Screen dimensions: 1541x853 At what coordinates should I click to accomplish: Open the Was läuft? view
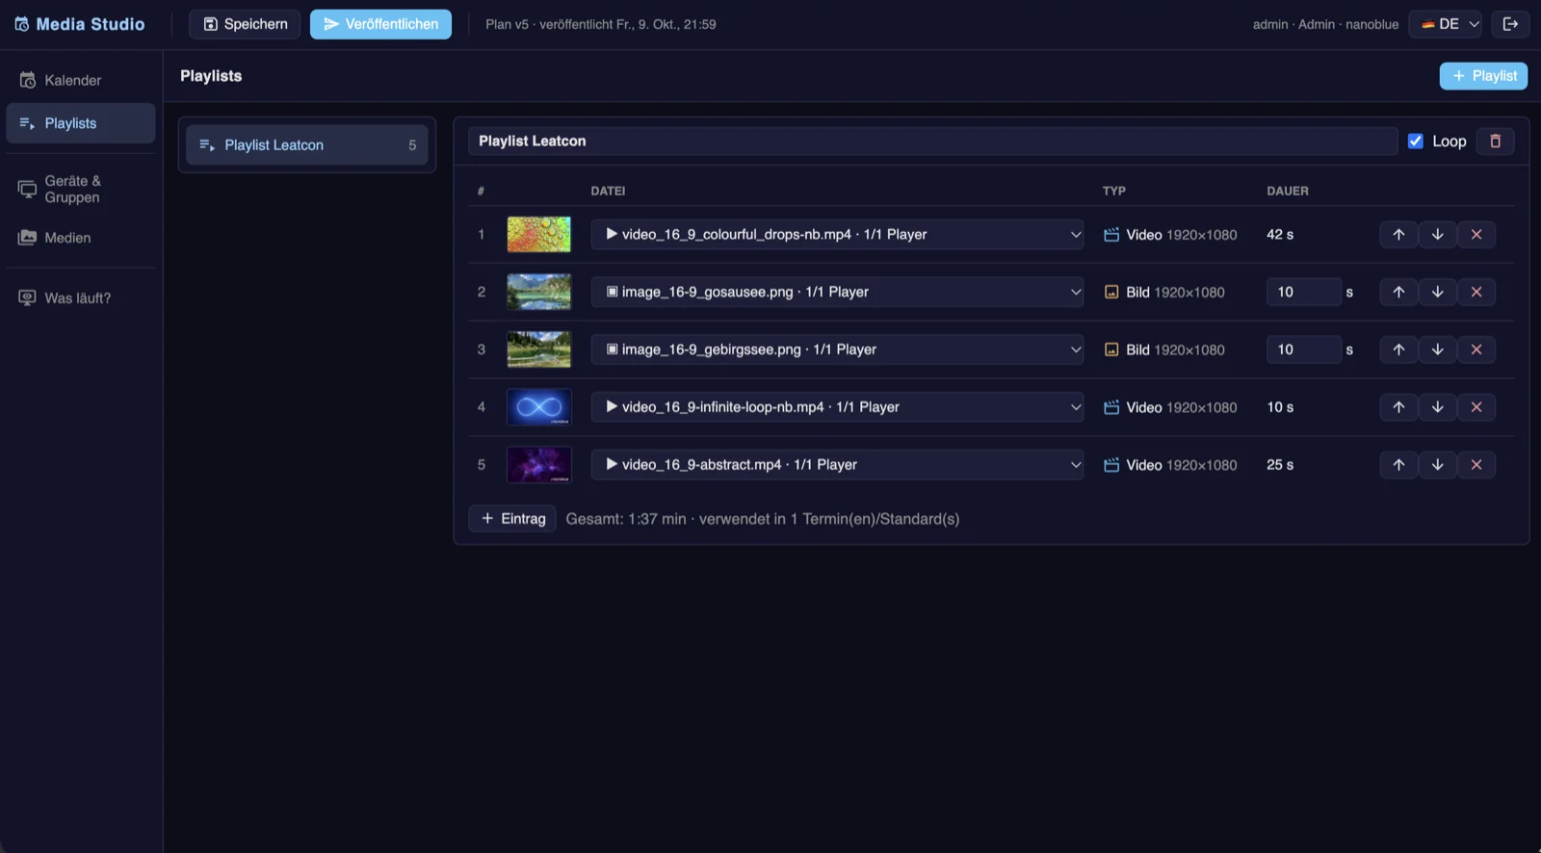pyautogui.click(x=81, y=298)
